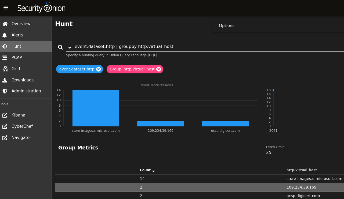Click the Downloads arrow icon
The width and height of the screenshot is (344, 199).
(x=5, y=80)
